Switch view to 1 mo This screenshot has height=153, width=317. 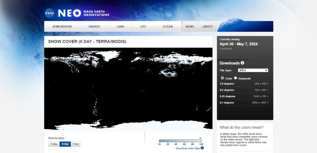point(76,144)
